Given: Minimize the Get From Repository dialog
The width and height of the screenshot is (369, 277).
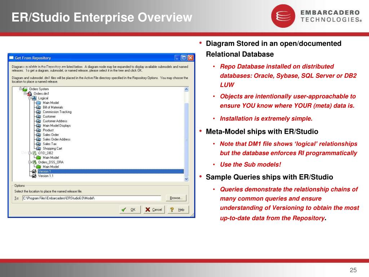Looking at the screenshot, I should 177,58.
